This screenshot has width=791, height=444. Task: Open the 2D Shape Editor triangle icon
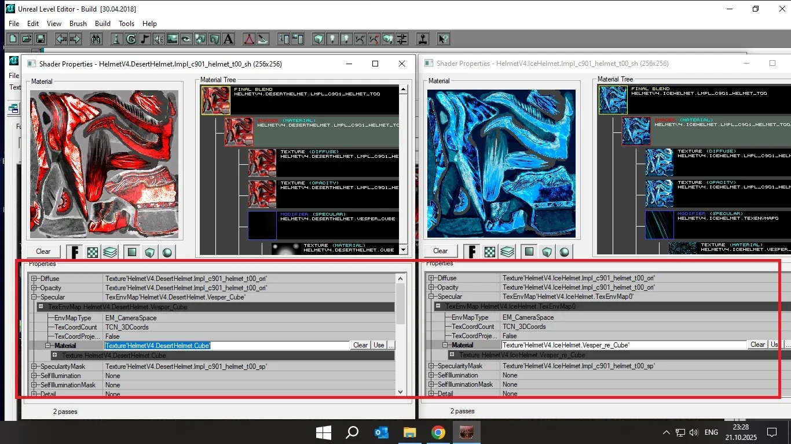click(x=248, y=39)
